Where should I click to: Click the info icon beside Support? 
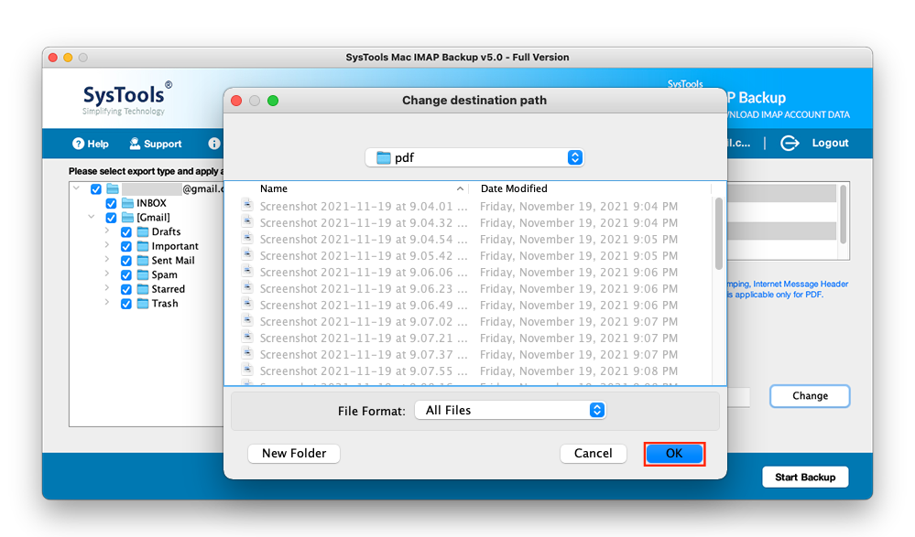pyautogui.click(x=214, y=144)
